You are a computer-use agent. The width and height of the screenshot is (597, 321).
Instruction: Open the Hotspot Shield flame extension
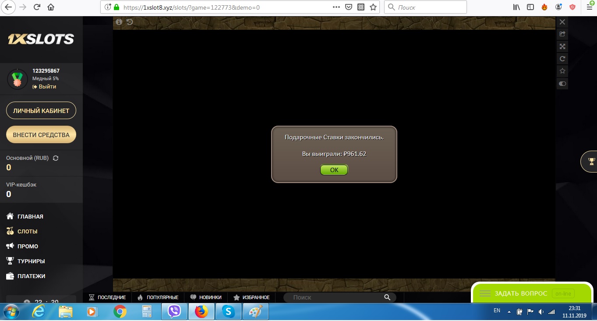click(x=544, y=7)
